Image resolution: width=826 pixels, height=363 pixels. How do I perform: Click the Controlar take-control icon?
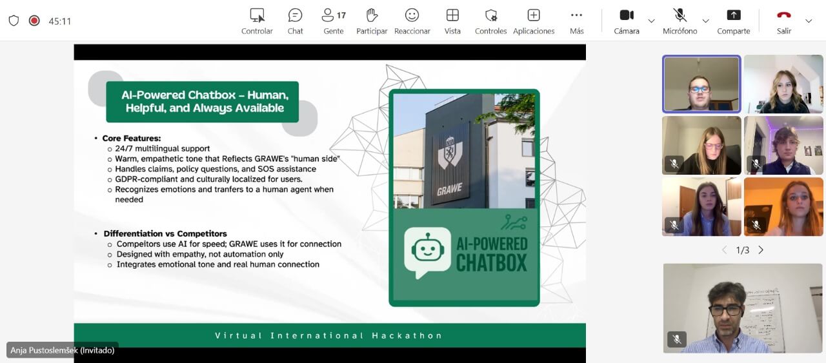[257, 21]
